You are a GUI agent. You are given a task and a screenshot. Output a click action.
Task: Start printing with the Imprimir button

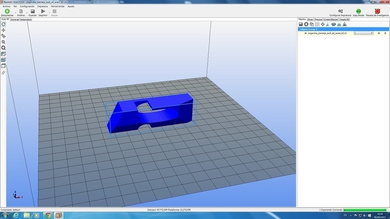[43, 12]
